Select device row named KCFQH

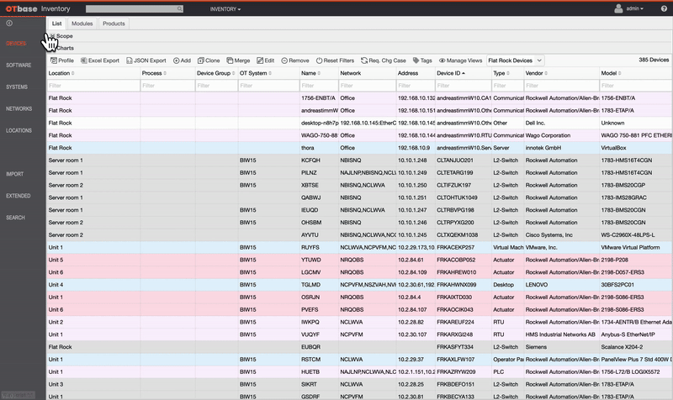360,161
